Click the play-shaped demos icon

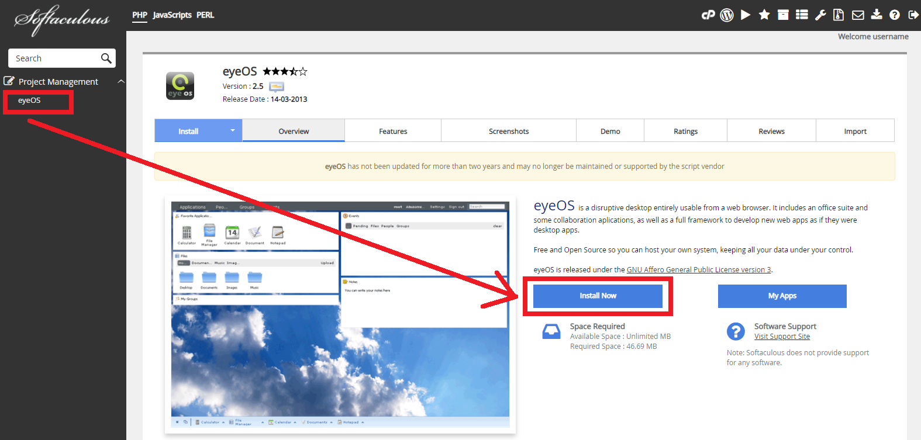pos(746,15)
